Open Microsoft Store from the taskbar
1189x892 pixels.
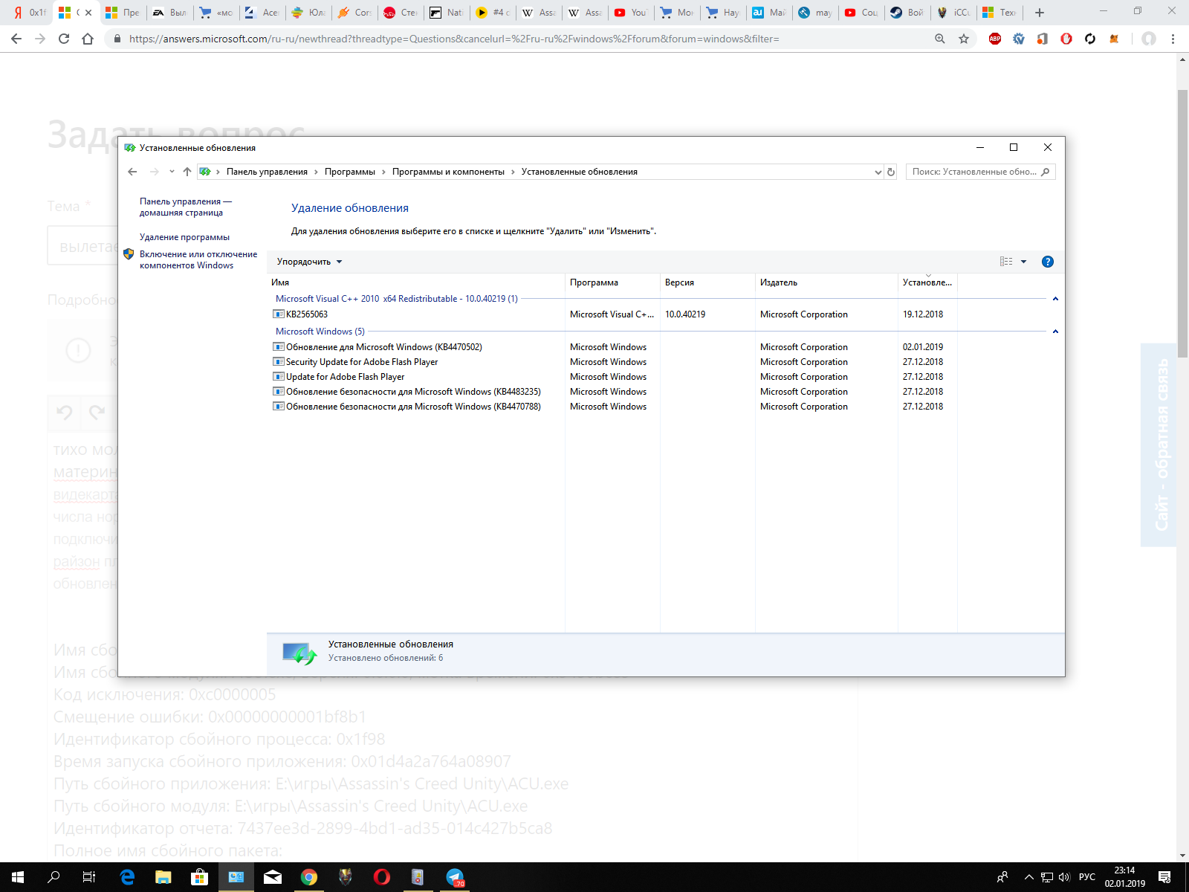199,877
